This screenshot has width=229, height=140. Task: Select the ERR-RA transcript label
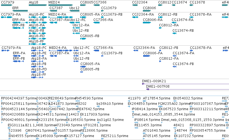pyautogui.click(x=19, y=20)
